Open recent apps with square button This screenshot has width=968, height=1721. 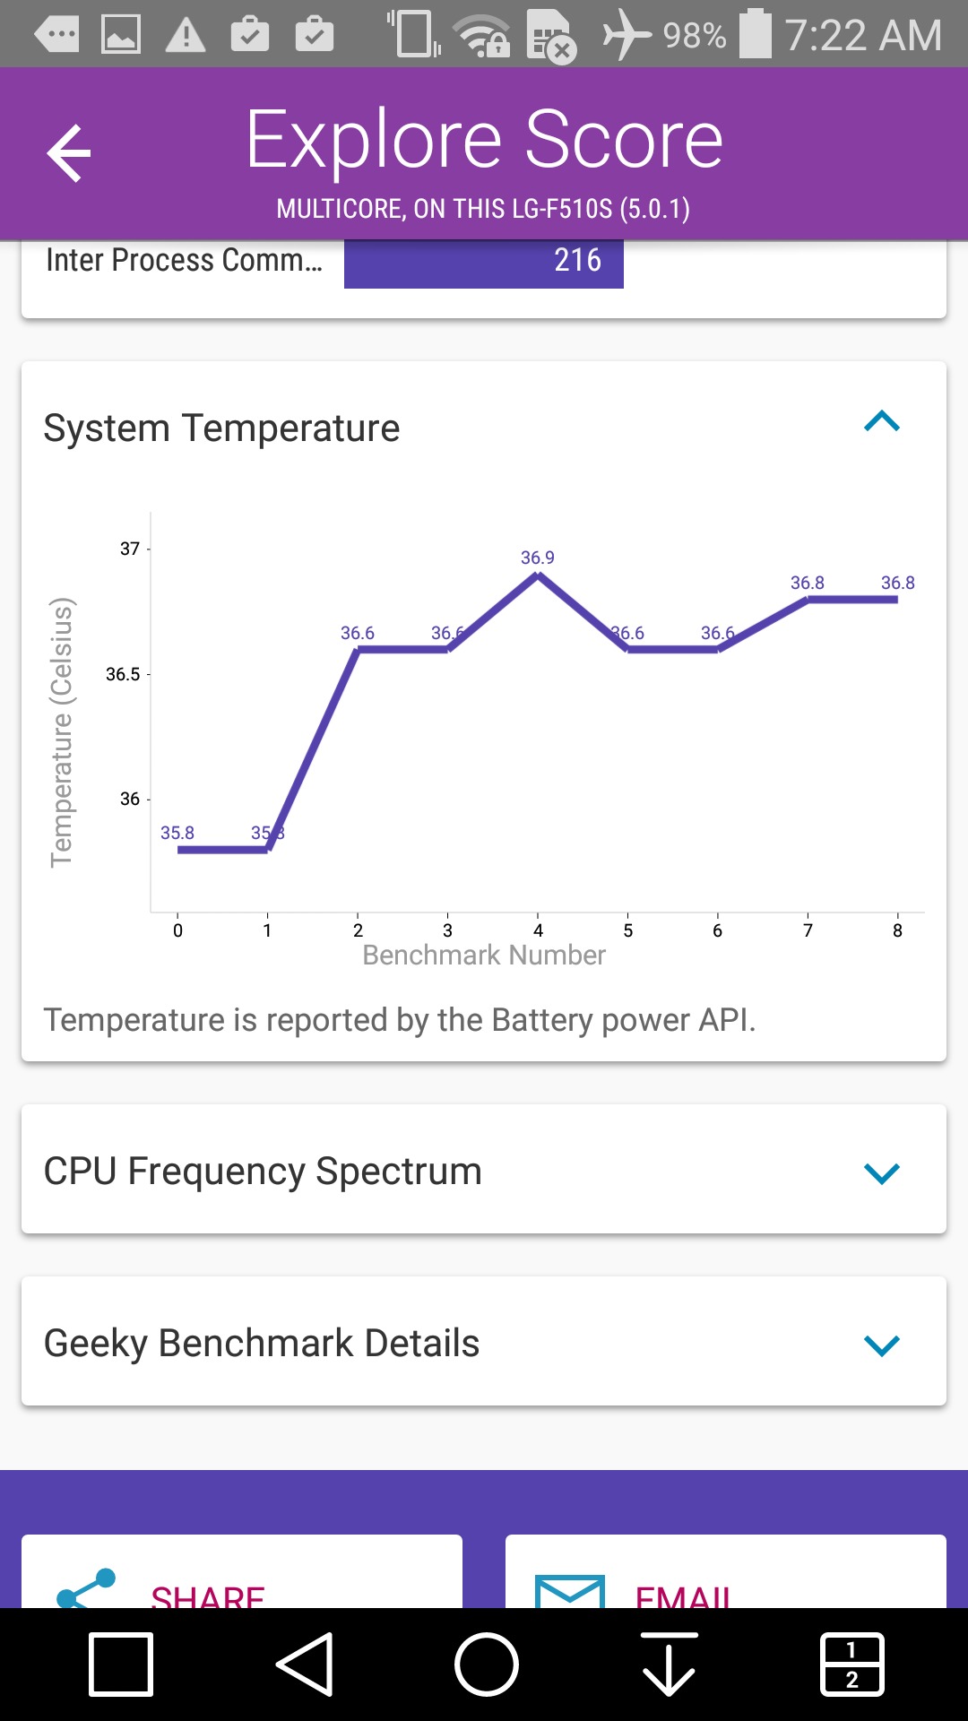[x=121, y=1665]
